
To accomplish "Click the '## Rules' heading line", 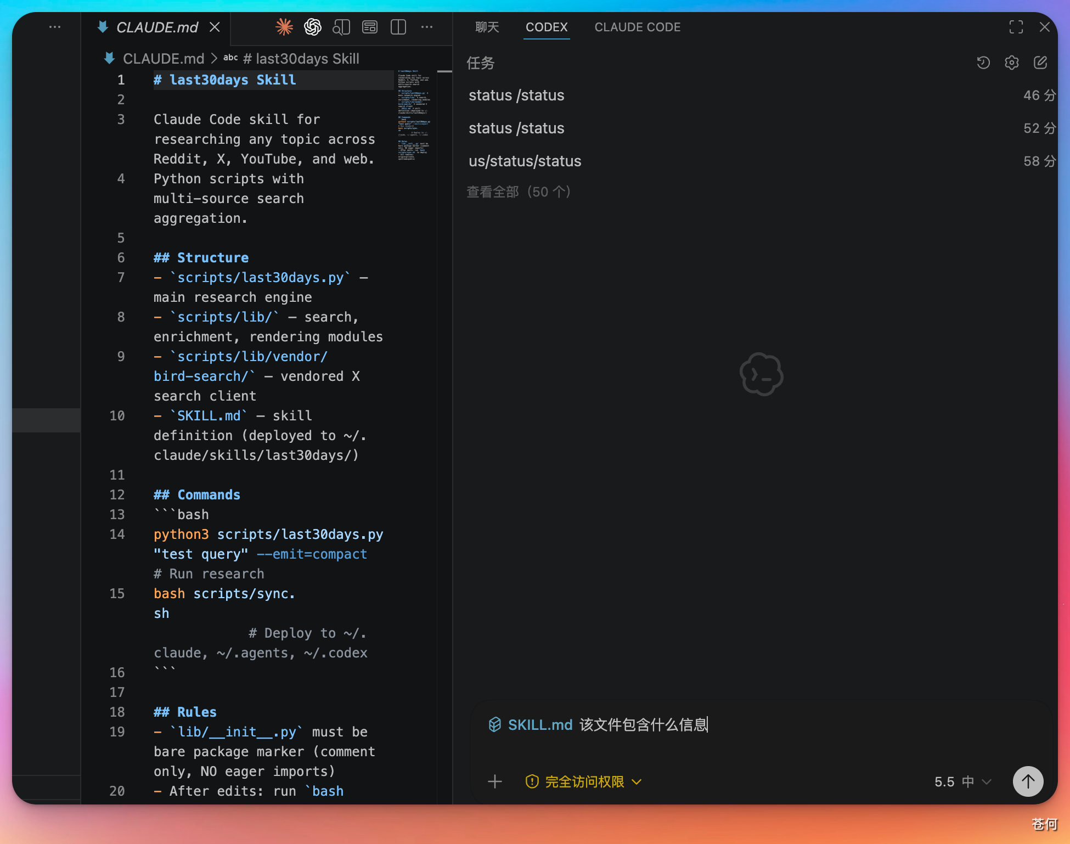I will pos(185,712).
